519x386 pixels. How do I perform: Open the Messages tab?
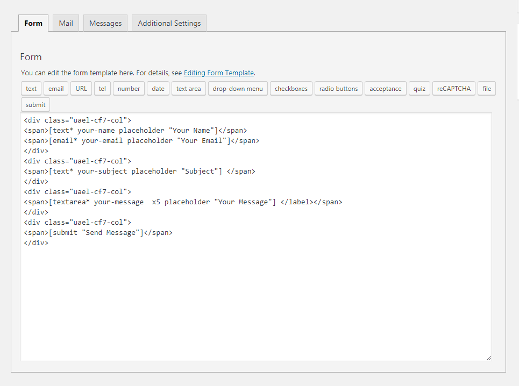(x=105, y=23)
